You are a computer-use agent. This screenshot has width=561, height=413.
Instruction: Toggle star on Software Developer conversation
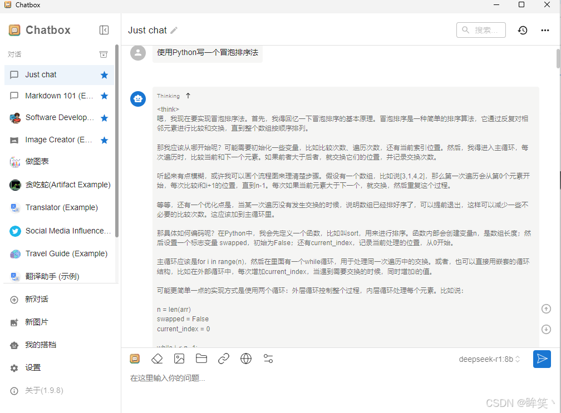104,118
